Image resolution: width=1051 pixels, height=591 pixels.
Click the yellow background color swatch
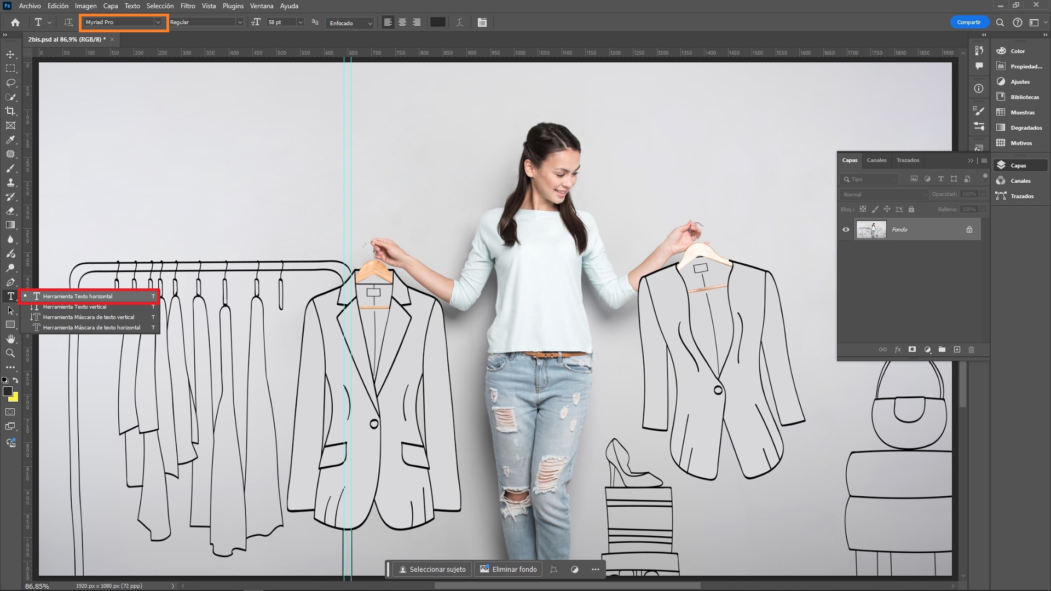pos(15,398)
